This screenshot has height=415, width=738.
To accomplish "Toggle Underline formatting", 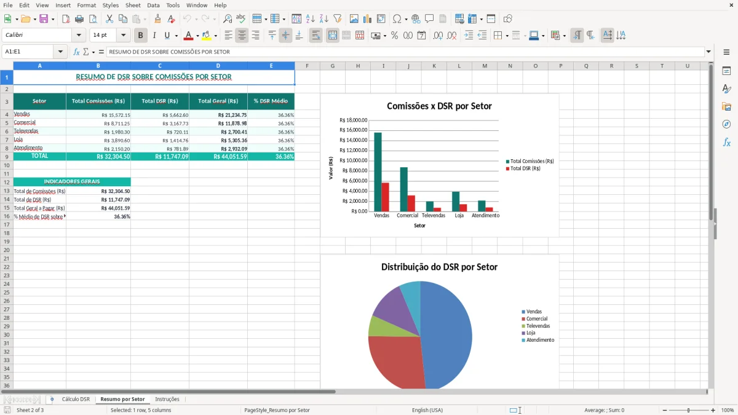I will [167, 36].
